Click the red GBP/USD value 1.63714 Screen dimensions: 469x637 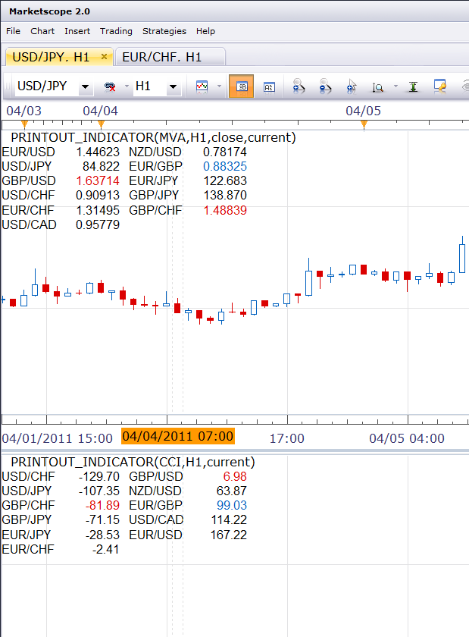[98, 180]
